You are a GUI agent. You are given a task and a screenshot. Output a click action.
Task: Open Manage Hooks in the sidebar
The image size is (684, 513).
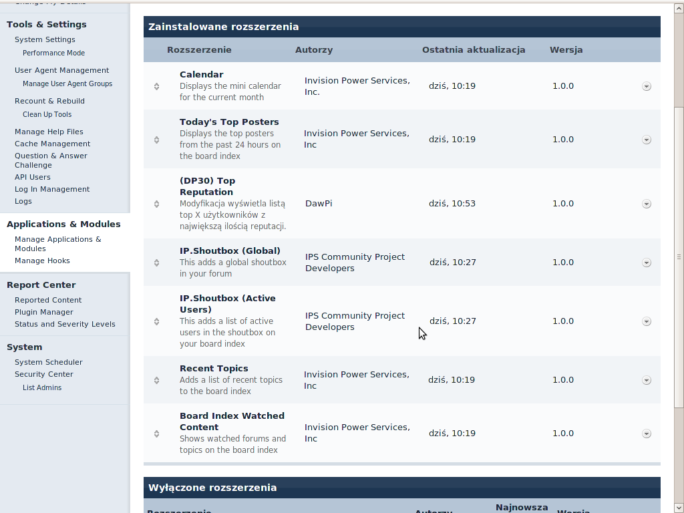click(x=42, y=261)
